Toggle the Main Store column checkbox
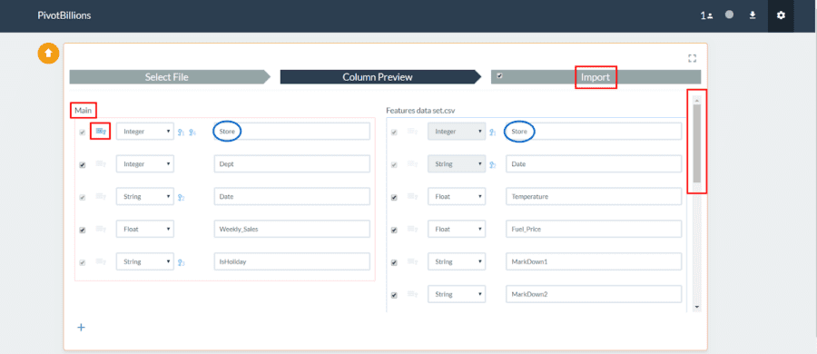 (x=82, y=133)
